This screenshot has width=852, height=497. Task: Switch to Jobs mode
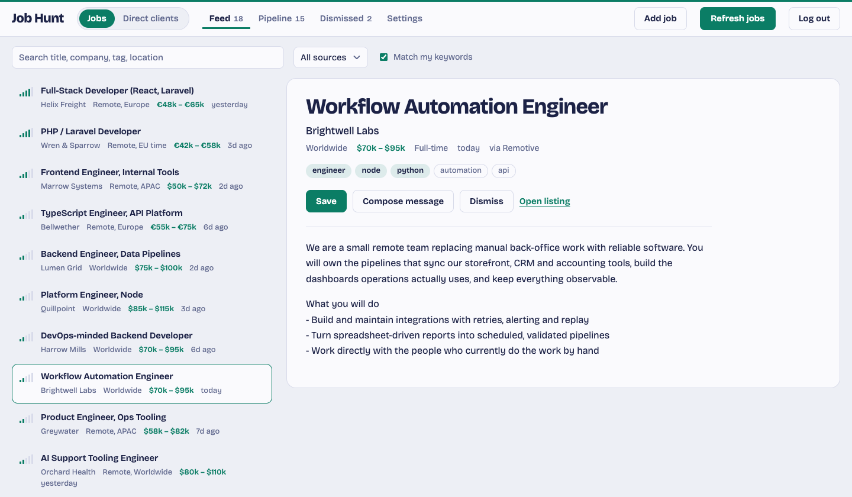pyautogui.click(x=96, y=18)
